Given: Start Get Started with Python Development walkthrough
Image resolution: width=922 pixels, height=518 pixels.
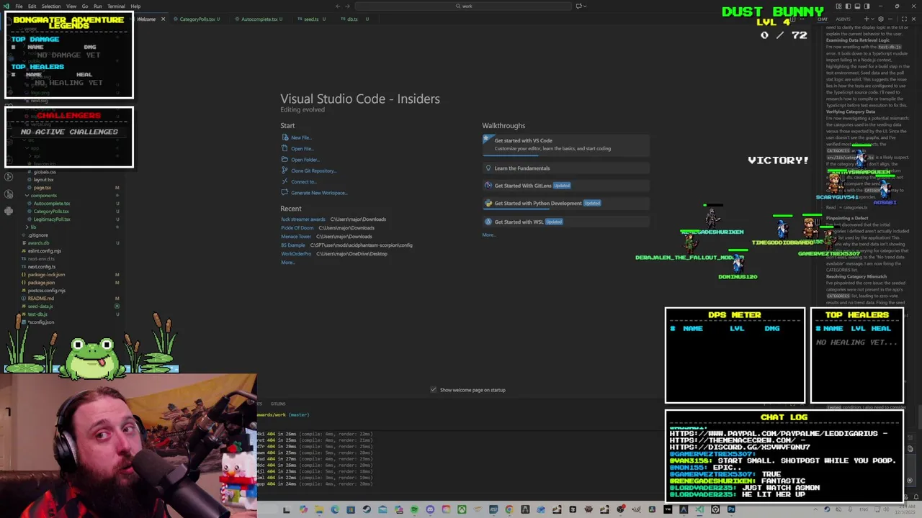Looking at the screenshot, I should pos(565,203).
